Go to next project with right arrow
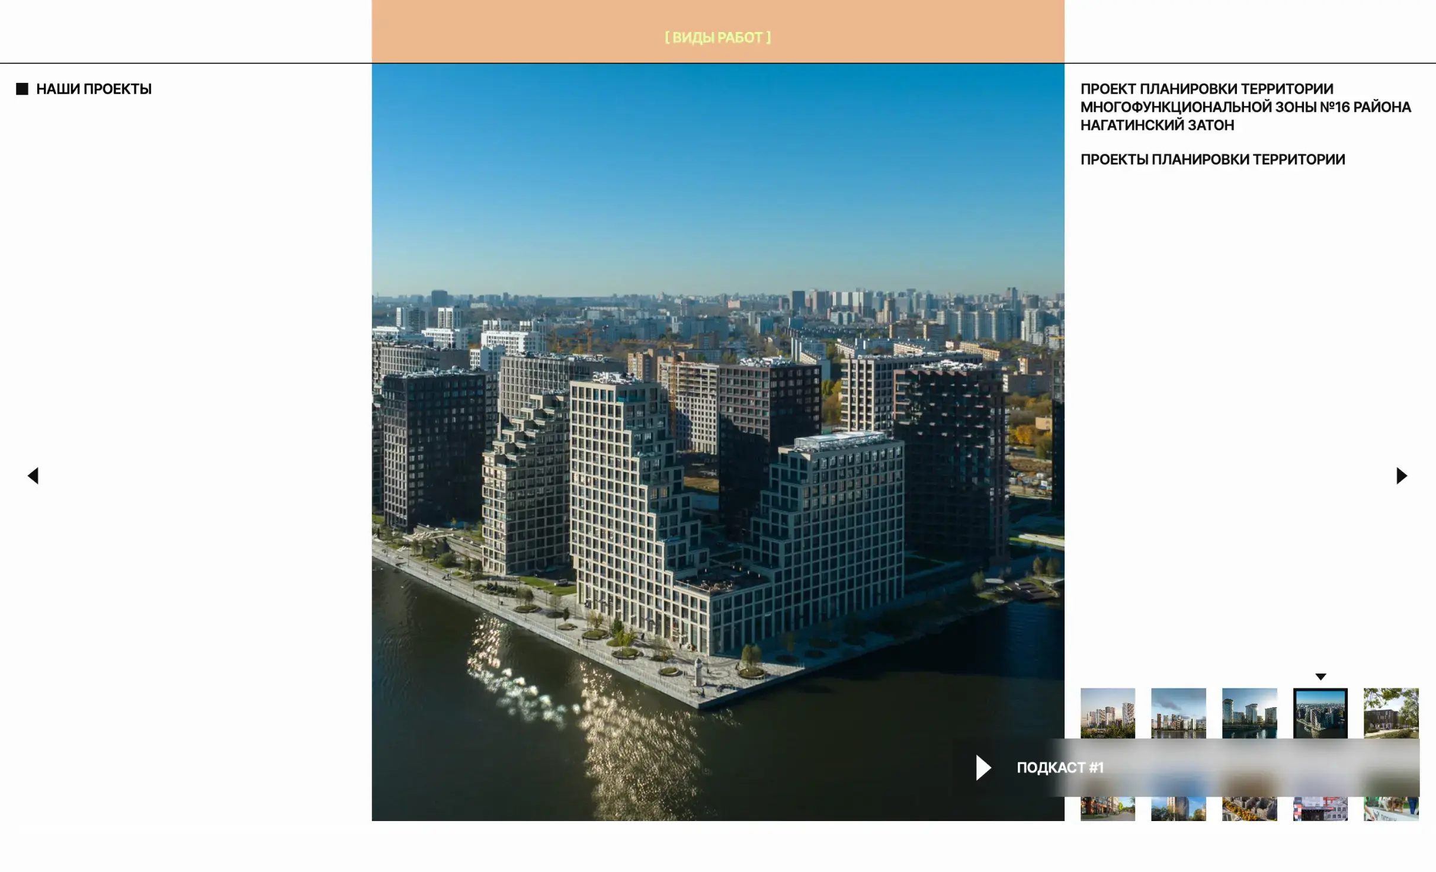The height and width of the screenshot is (872, 1436). coord(1401,476)
